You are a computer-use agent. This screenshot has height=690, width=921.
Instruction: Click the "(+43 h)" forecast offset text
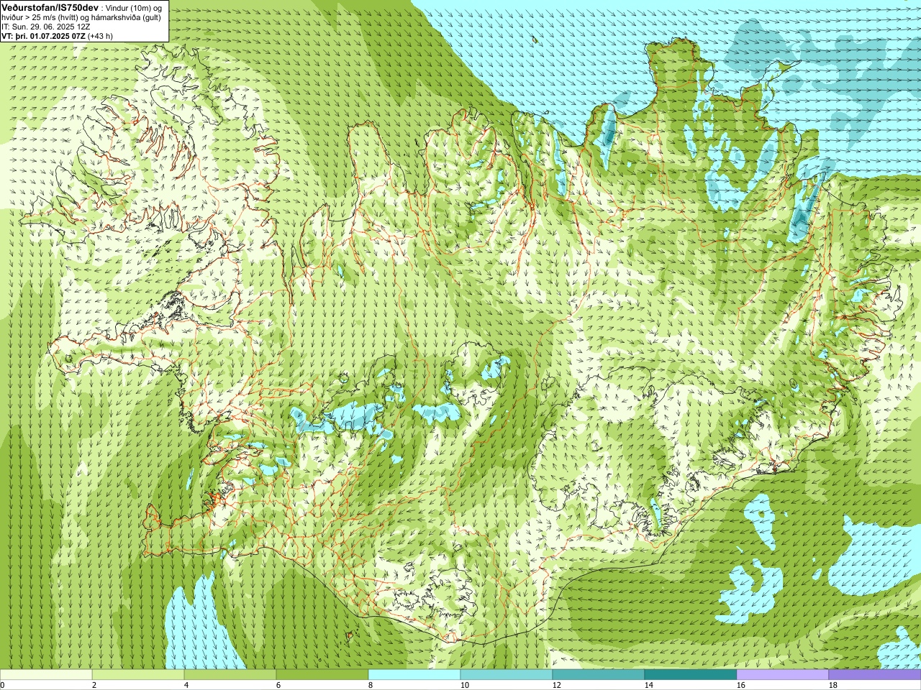coord(100,36)
